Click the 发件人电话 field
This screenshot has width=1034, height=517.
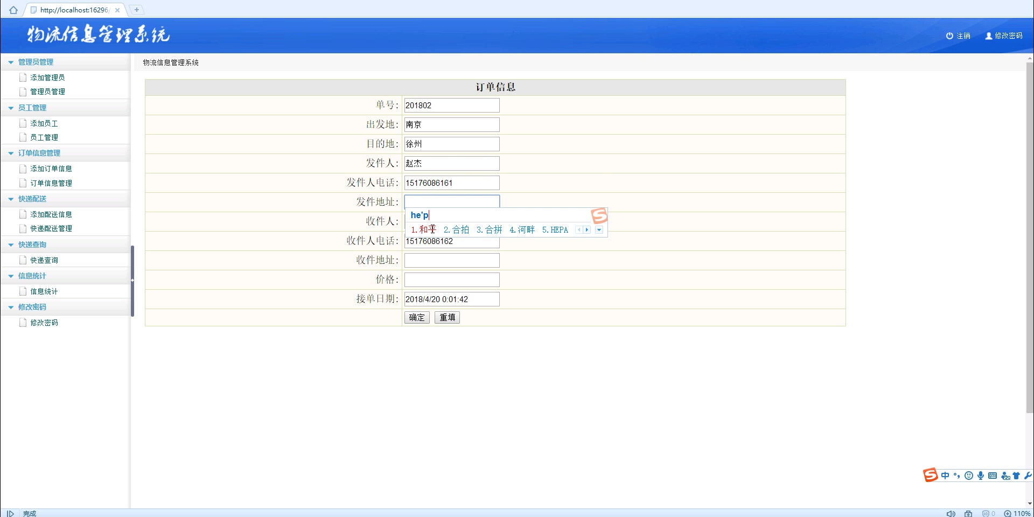(x=452, y=183)
